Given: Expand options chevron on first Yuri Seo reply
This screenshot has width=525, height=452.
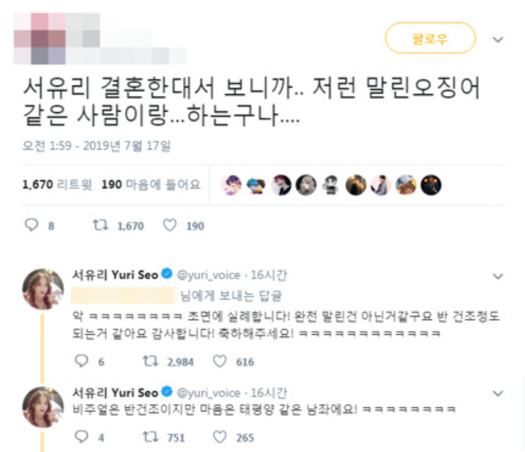Looking at the screenshot, I should point(498,276).
